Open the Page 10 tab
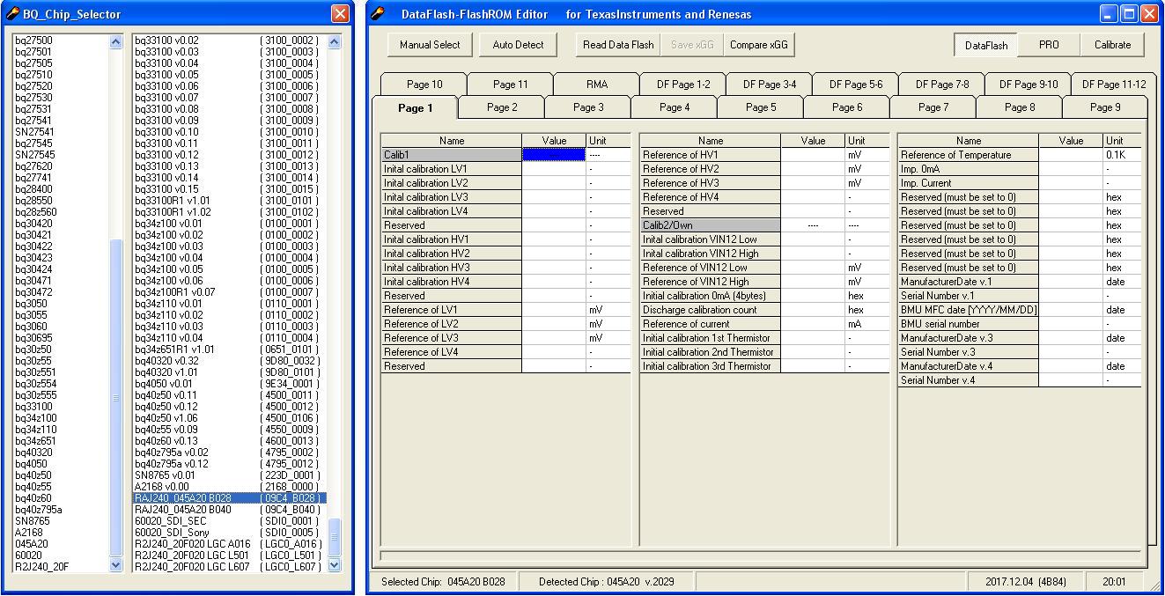Screen dimensions: 1165x596 tap(424, 85)
